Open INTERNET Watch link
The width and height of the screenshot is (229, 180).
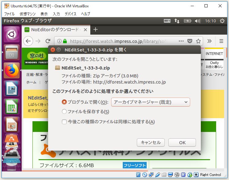coord(214,54)
